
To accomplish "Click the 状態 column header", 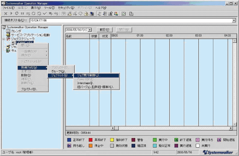I will (94, 36).
